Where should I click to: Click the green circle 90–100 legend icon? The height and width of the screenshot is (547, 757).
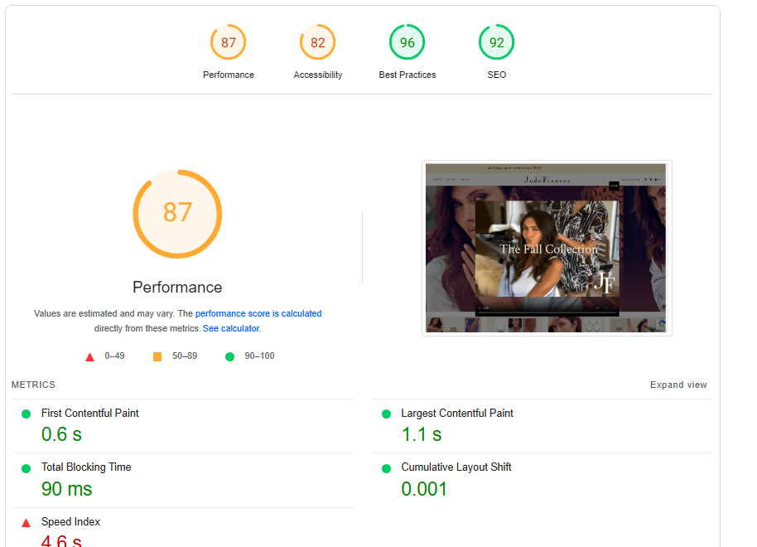pos(229,356)
